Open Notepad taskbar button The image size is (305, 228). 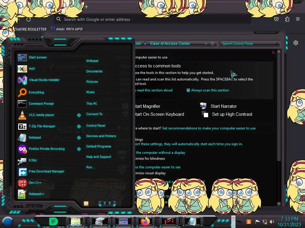coord(192,221)
